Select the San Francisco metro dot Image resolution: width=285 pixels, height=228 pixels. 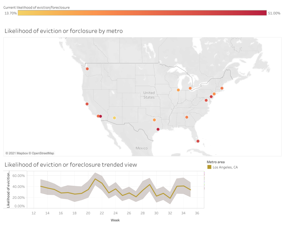(x=87, y=104)
